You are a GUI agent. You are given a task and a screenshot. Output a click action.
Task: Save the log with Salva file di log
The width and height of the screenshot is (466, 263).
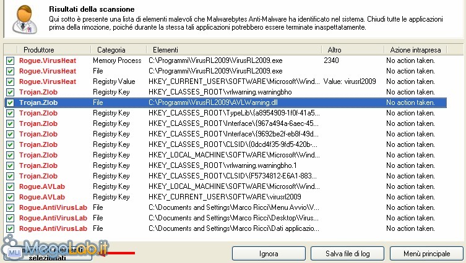pos(347,254)
